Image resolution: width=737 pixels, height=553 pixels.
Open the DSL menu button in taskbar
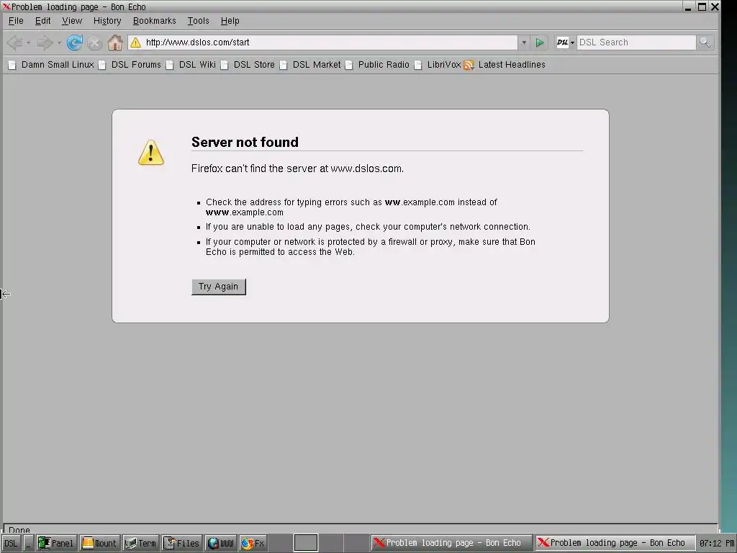point(11,543)
